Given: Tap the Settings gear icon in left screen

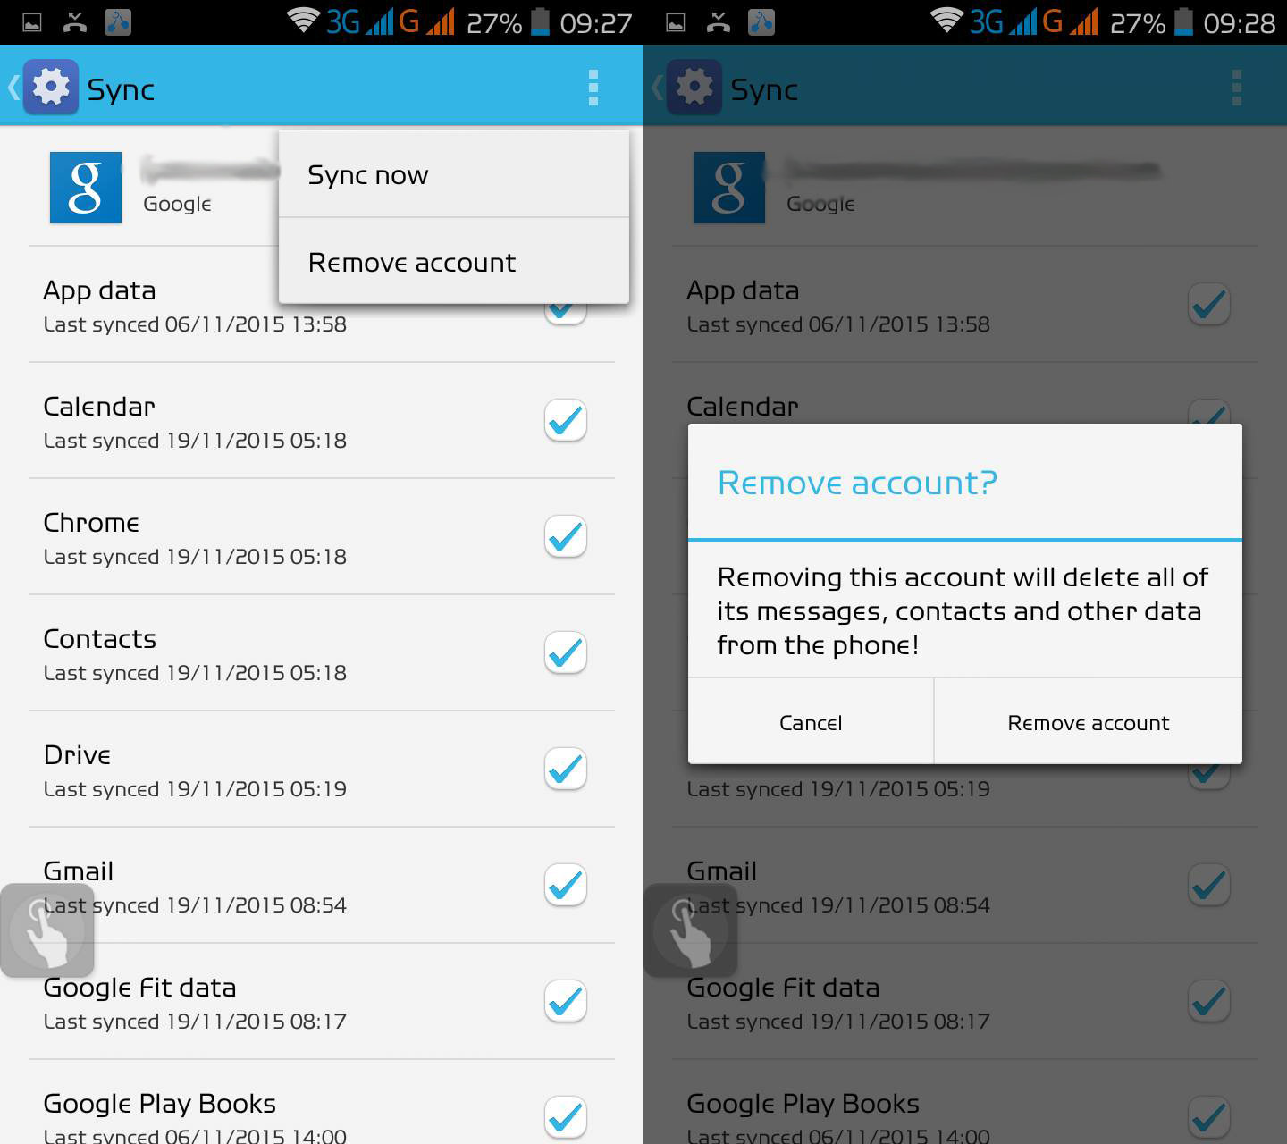Looking at the screenshot, I should tap(51, 88).
